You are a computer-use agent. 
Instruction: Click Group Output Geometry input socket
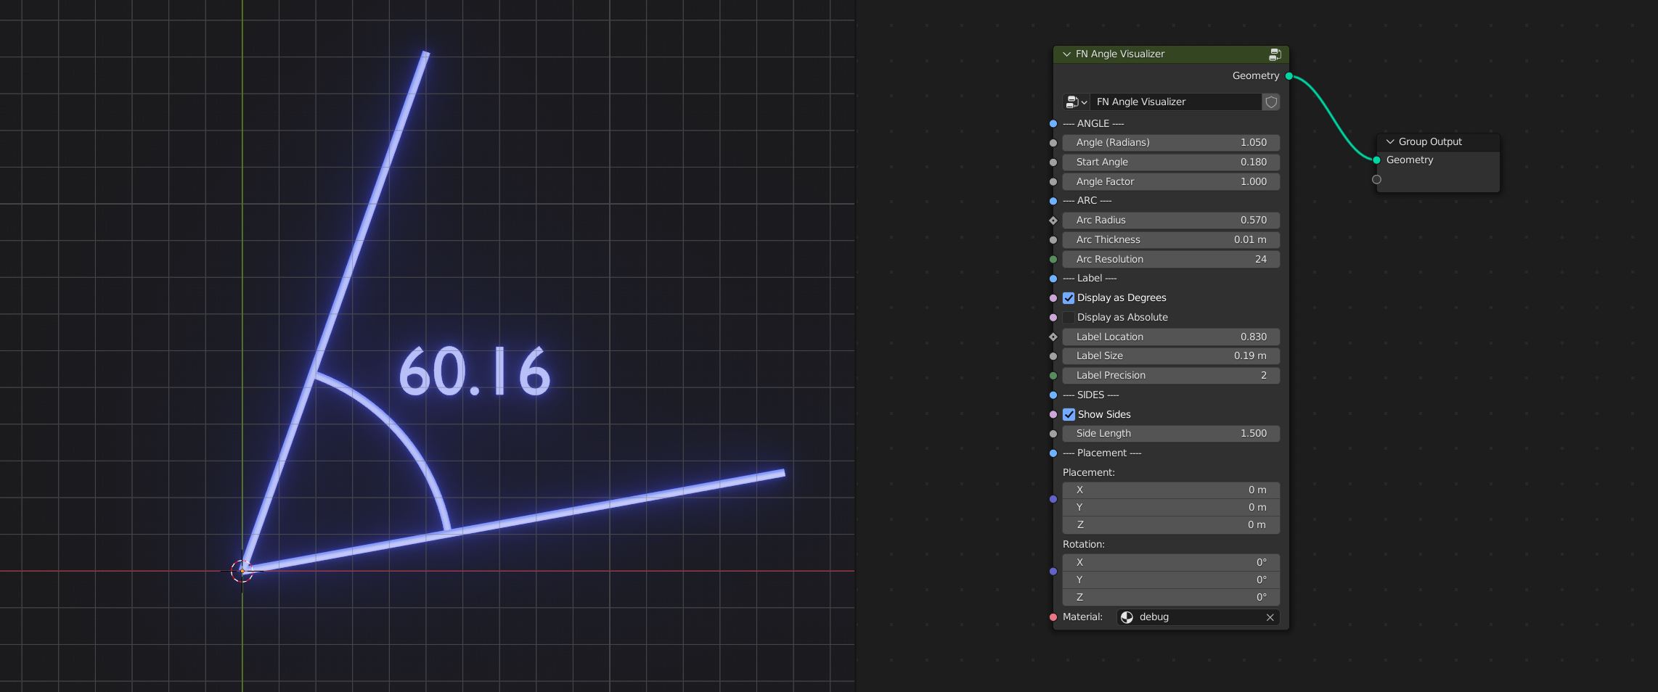point(1376,160)
